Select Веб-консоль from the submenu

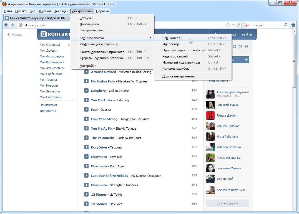[192, 38]
